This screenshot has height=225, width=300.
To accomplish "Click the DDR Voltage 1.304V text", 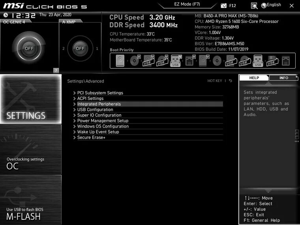I will click(x=214, y=38).
